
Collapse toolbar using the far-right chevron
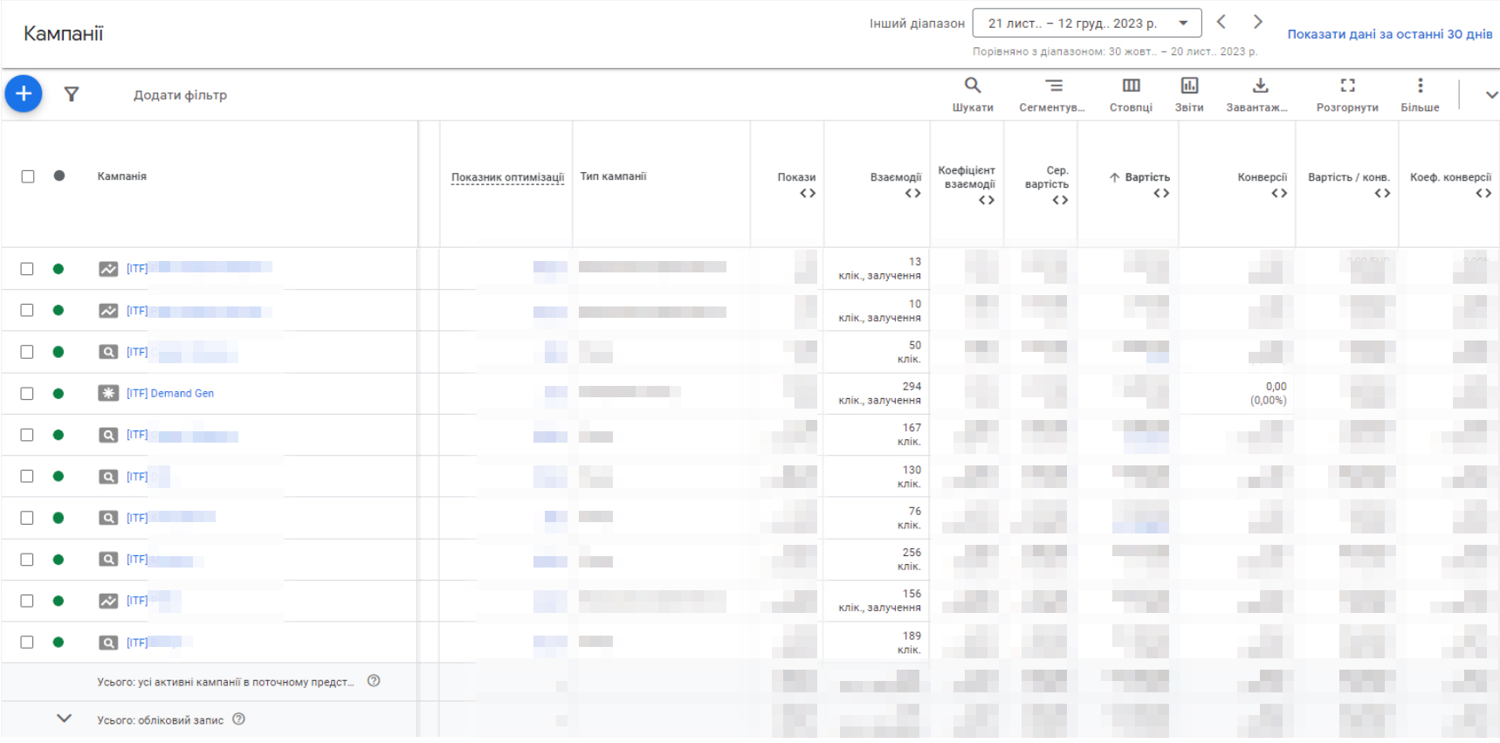pos(1490,94)
